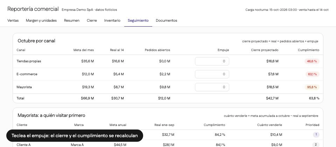
Task: Click the $9,0 M cuánto venderle value
Action: pos(276,145)
